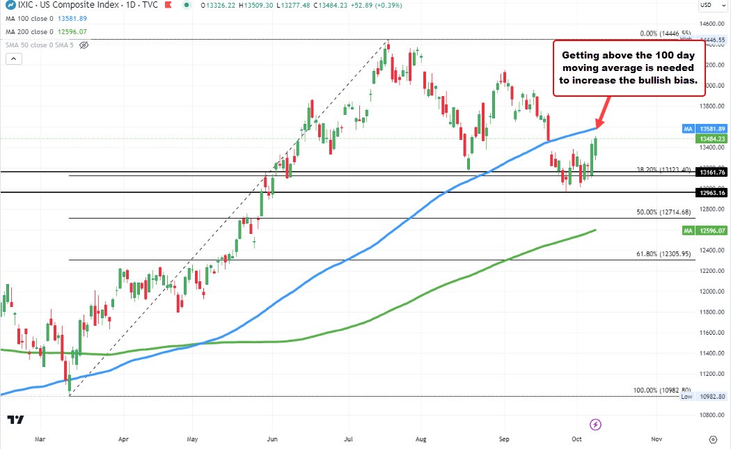The height and width of the screenshot is (449, 731).
Task: Click the 12000.00 price axis label
Action: pos(712,292)
